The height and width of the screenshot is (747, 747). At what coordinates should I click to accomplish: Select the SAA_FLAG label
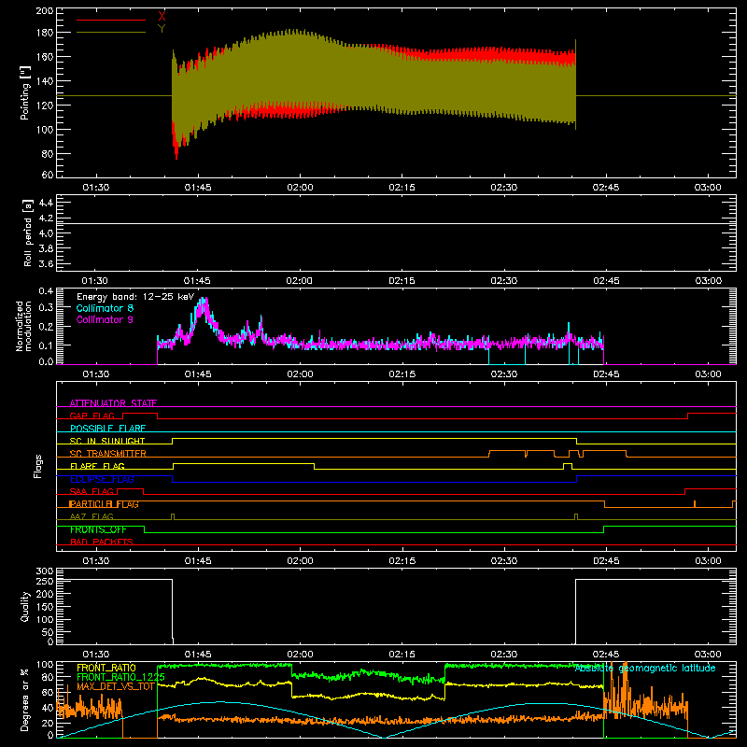coord(92,491)
